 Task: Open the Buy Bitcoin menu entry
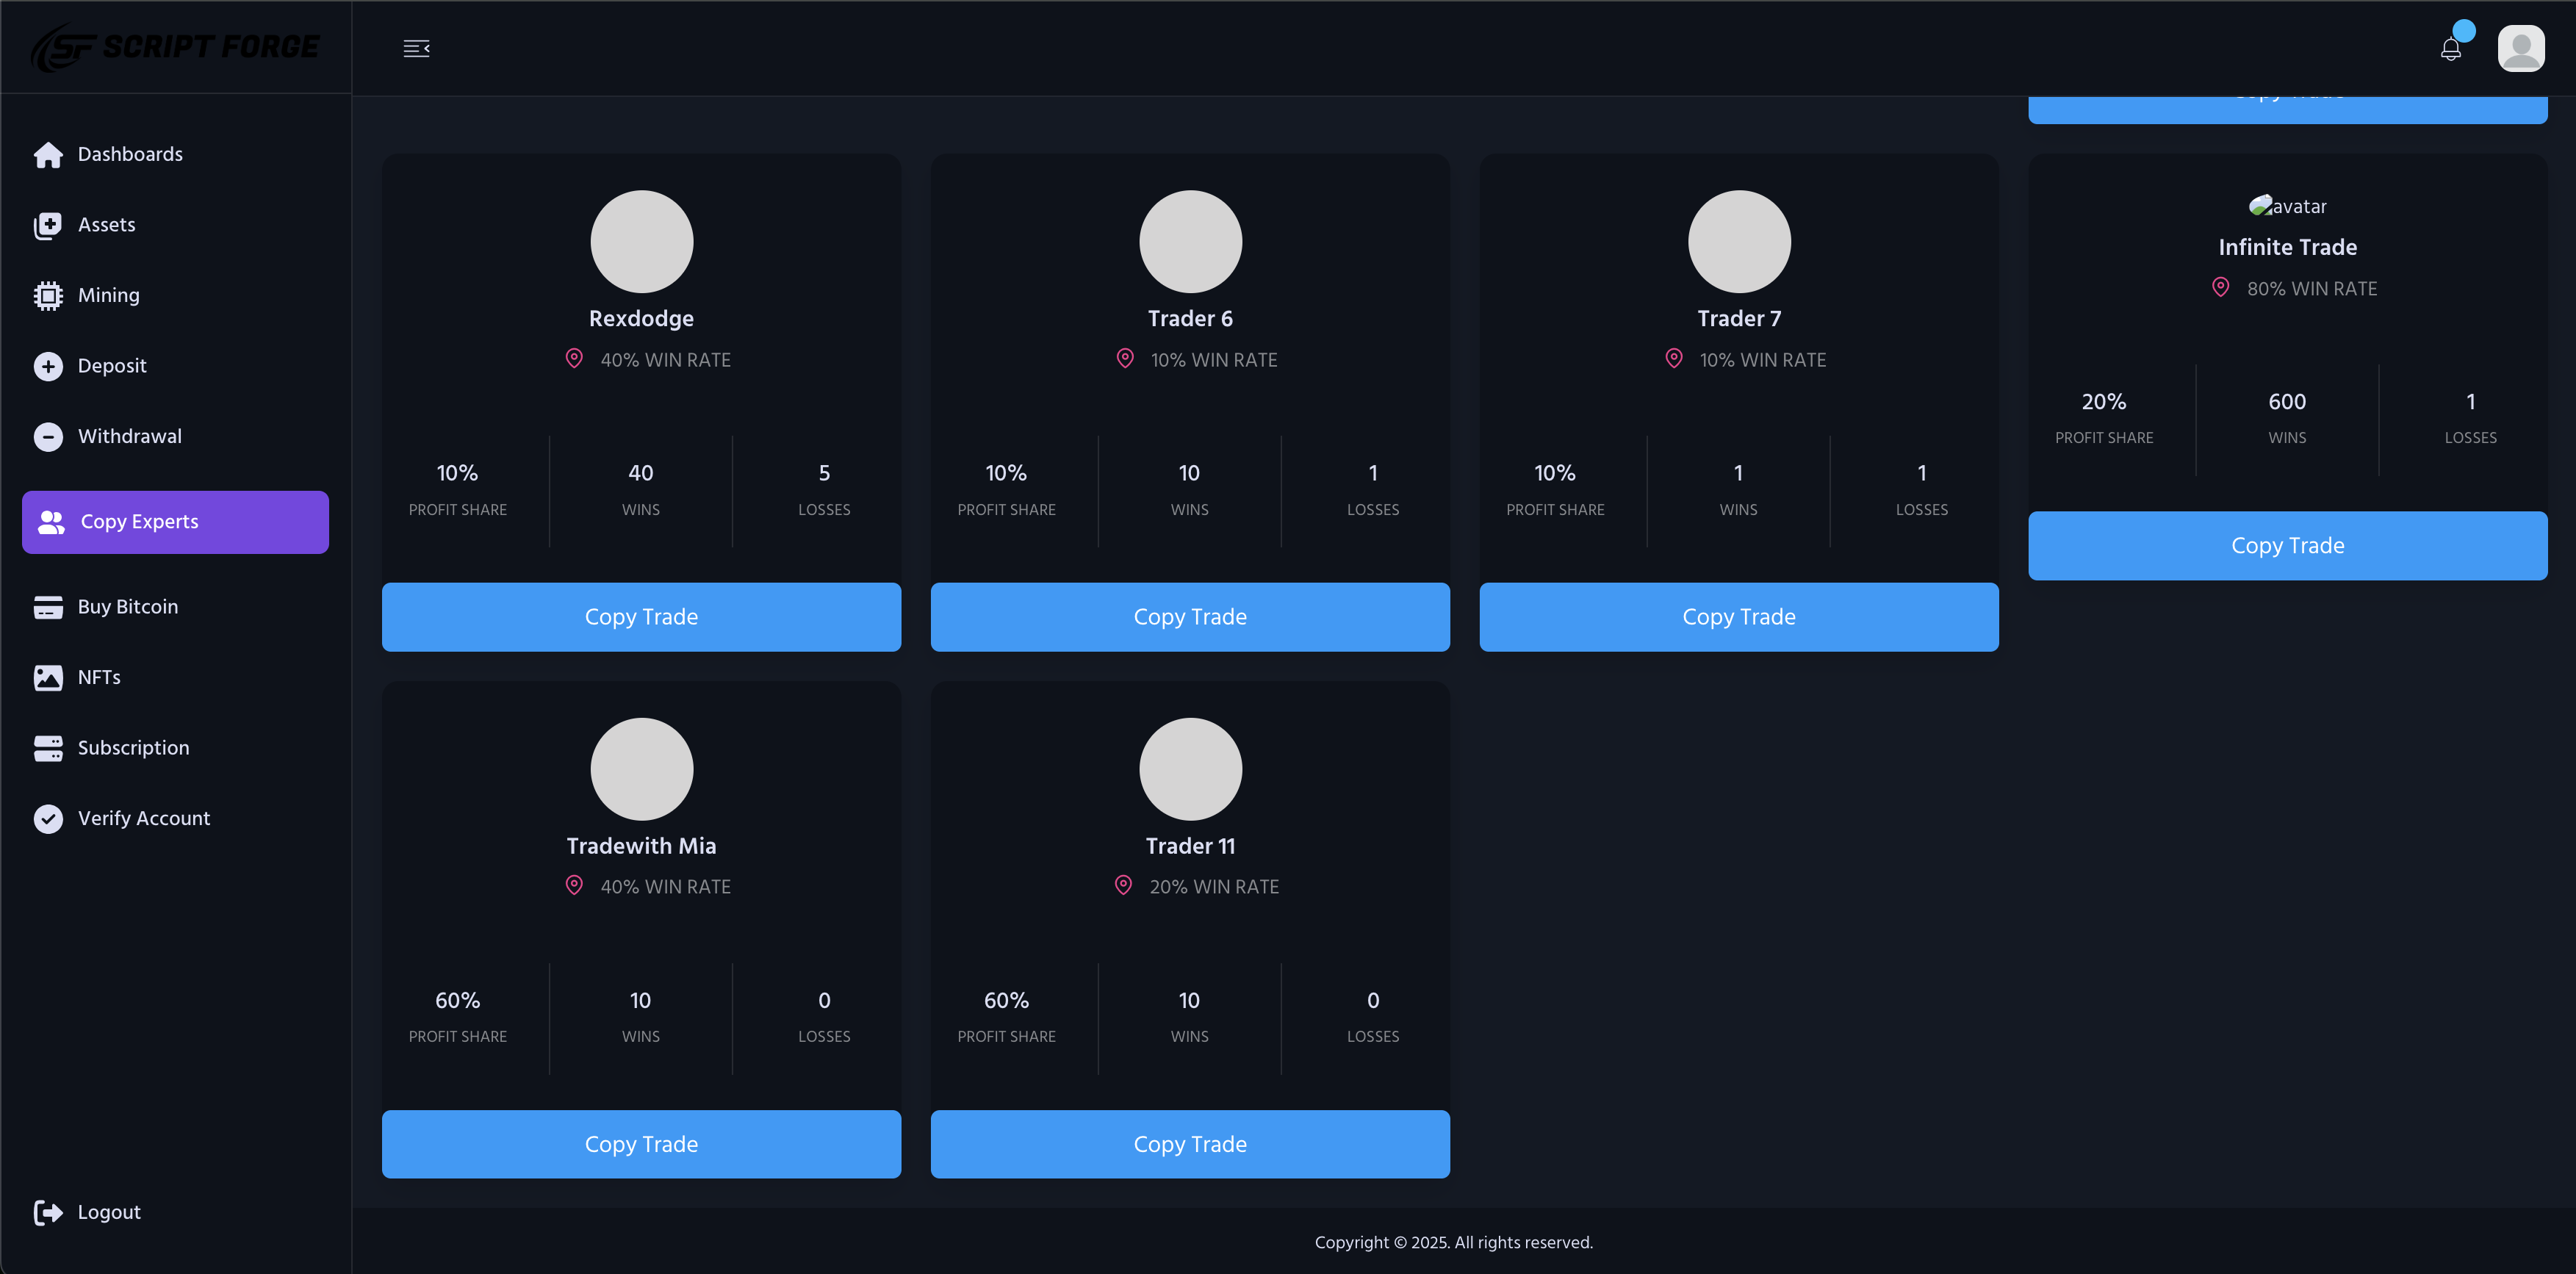127,607
